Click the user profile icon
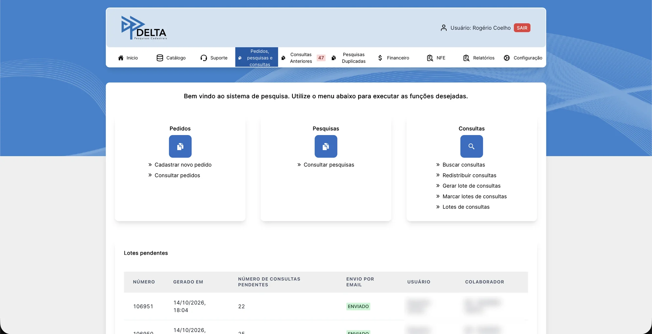 (443, 28)
